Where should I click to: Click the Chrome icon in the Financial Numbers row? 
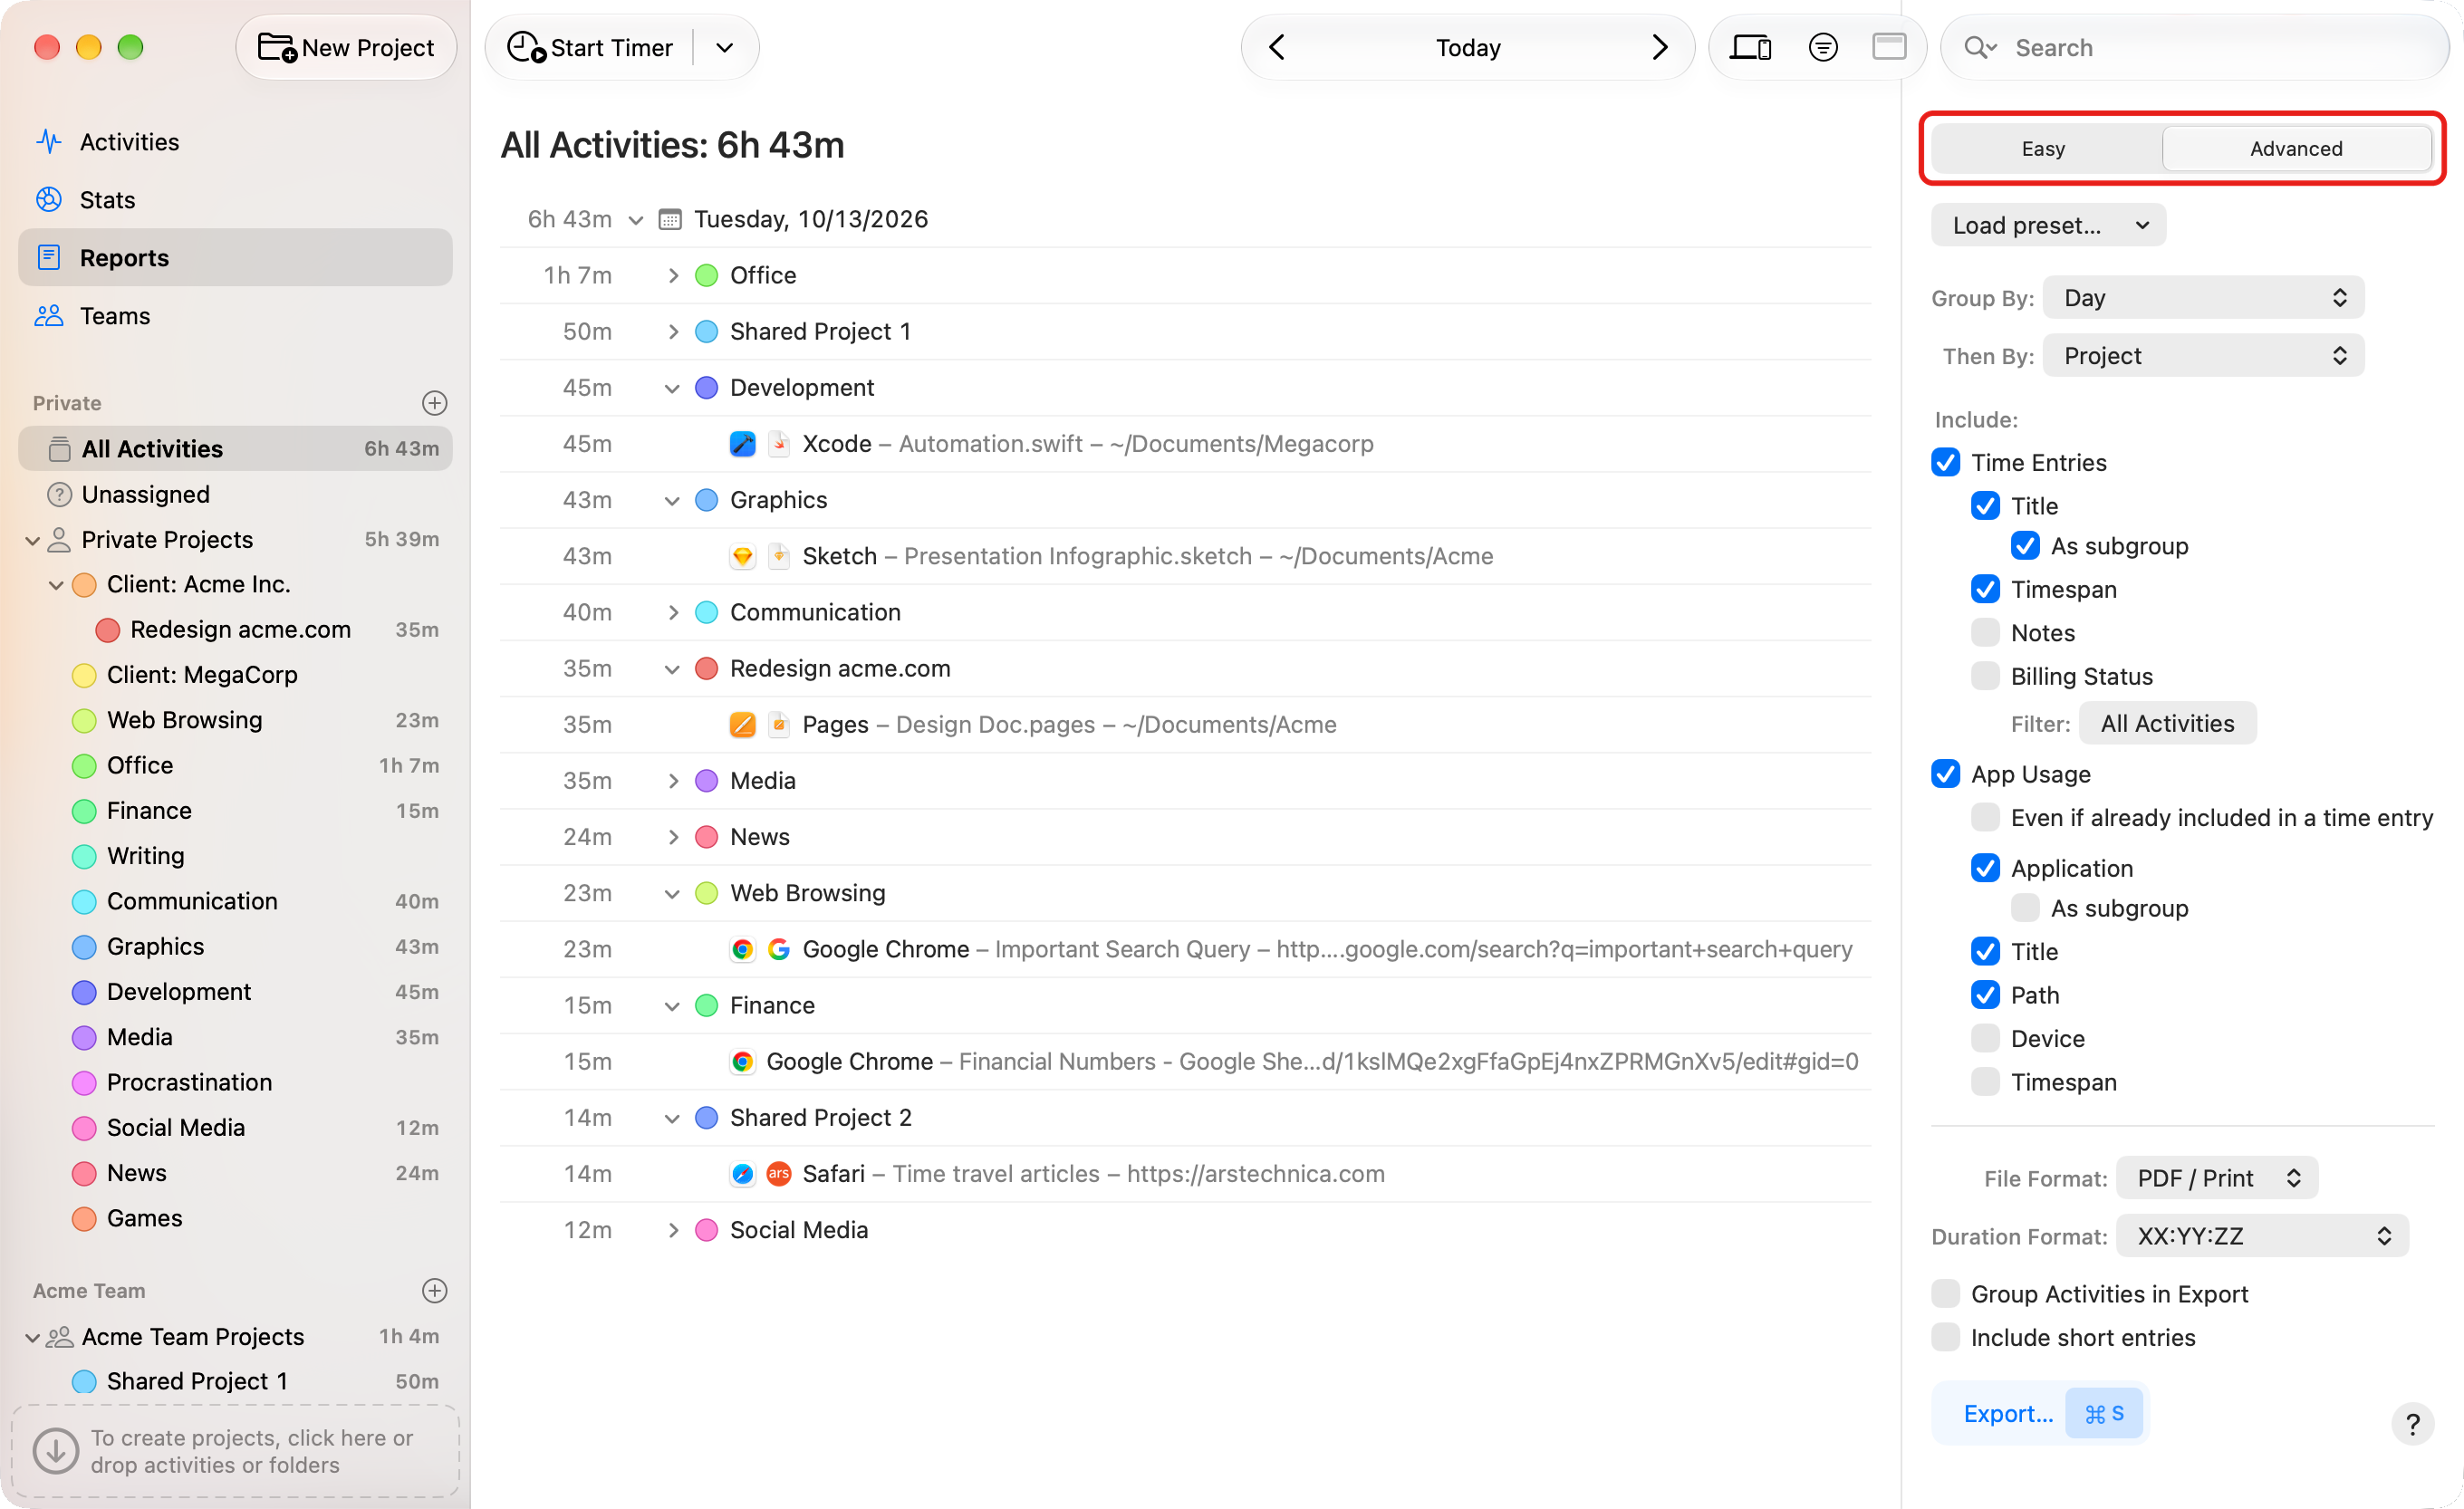742,1061
